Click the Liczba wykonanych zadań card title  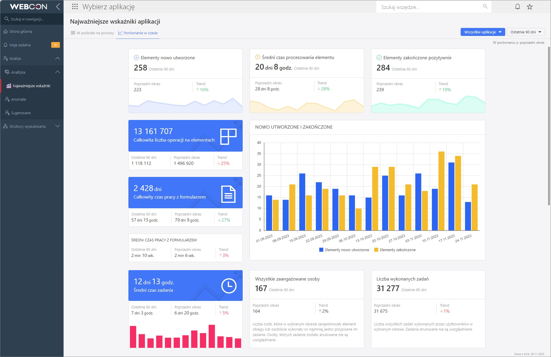coord(402,279)
